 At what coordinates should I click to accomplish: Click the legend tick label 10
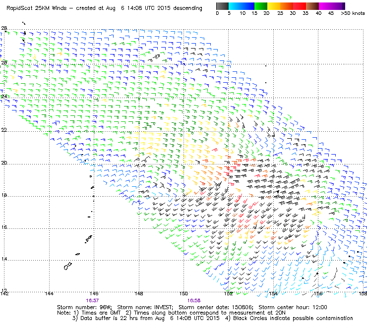(x=243, y=13)
